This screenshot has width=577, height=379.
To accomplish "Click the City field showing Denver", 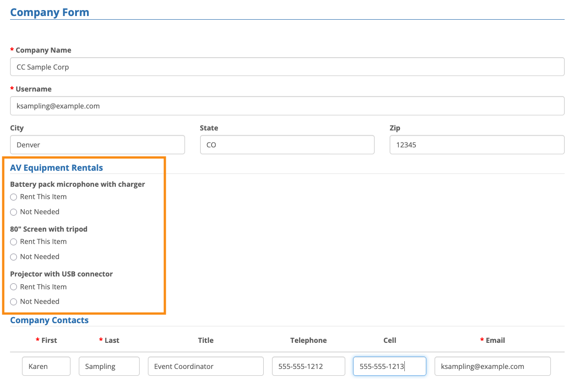I will (97, 145).
